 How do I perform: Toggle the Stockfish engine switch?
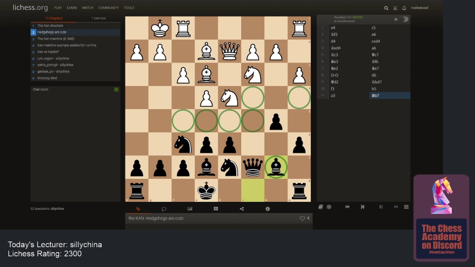coord(404,19)
